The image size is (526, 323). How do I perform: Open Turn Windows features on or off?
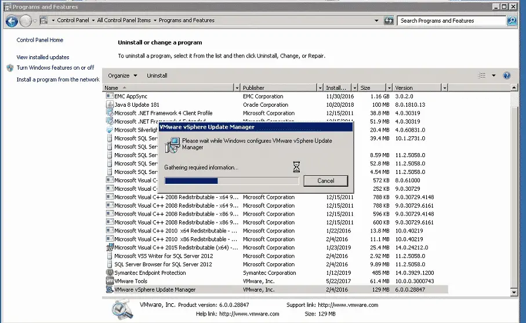(x=55, y=68)
